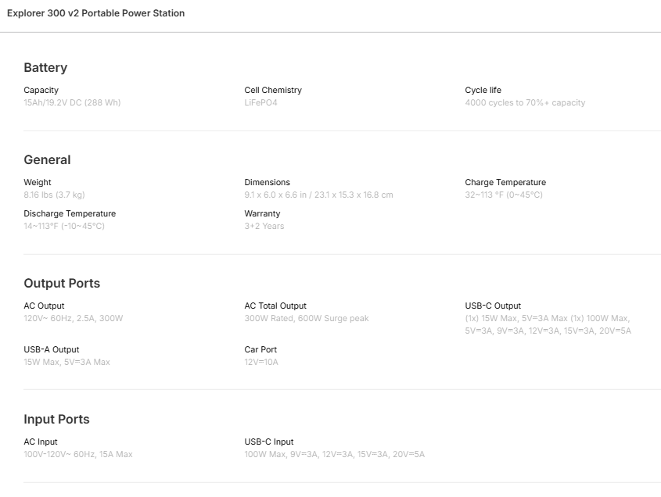Click the Discharge Temperature range value
Viewport: 661px width, 497px height.
(x=63, y=226)
